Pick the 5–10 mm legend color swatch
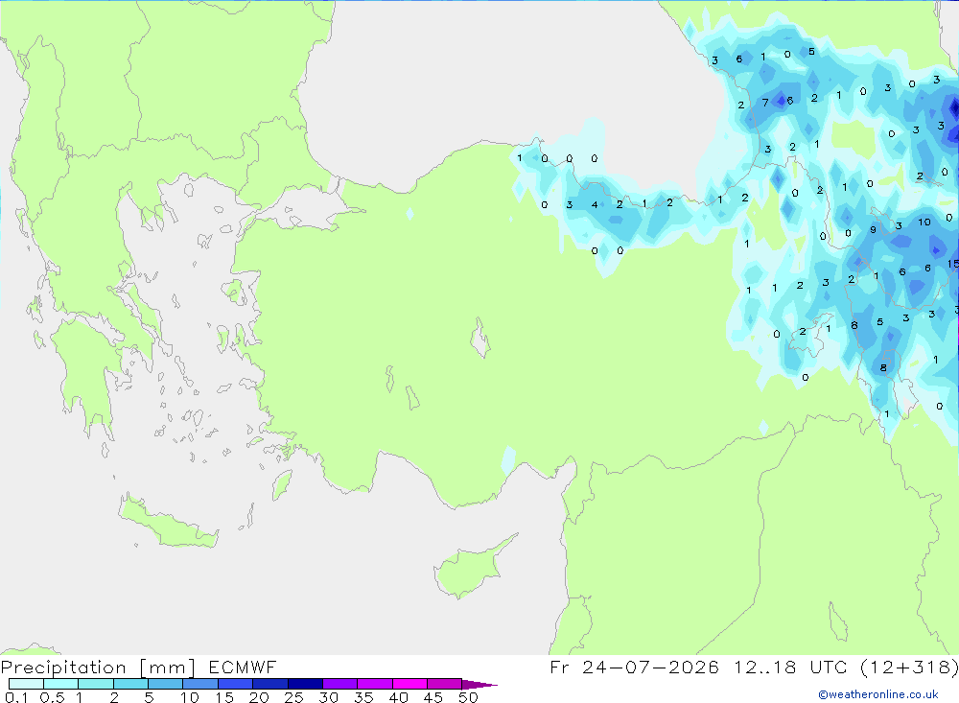Screen dimensions: 959x703 click(x=166, y=684)
